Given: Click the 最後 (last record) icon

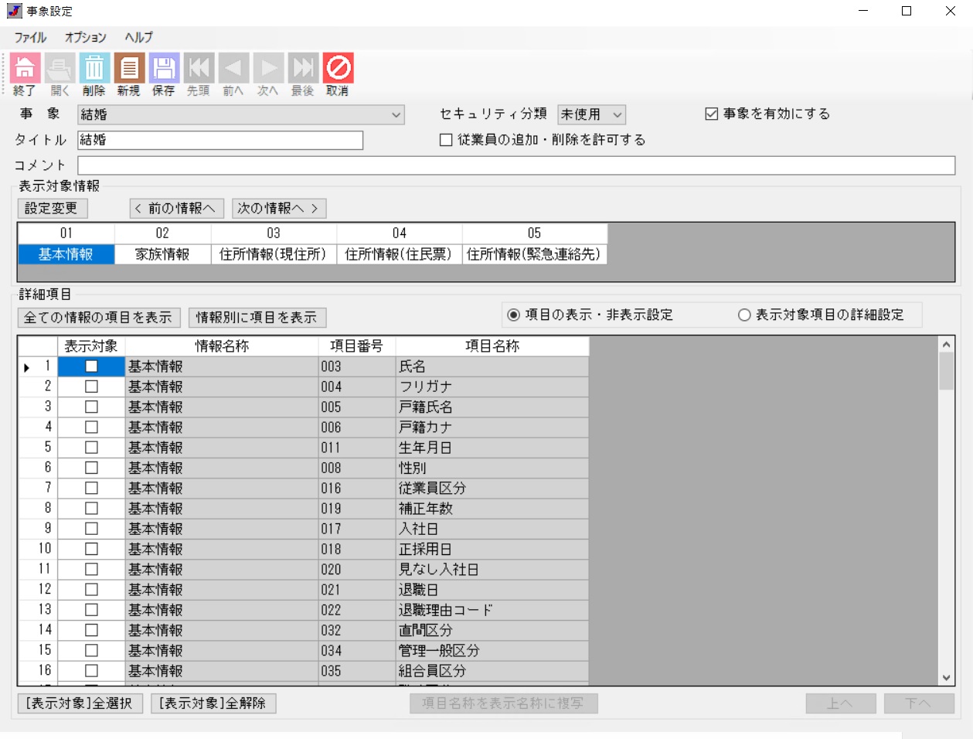Looking at the screenshot, I should coord(303,69).
